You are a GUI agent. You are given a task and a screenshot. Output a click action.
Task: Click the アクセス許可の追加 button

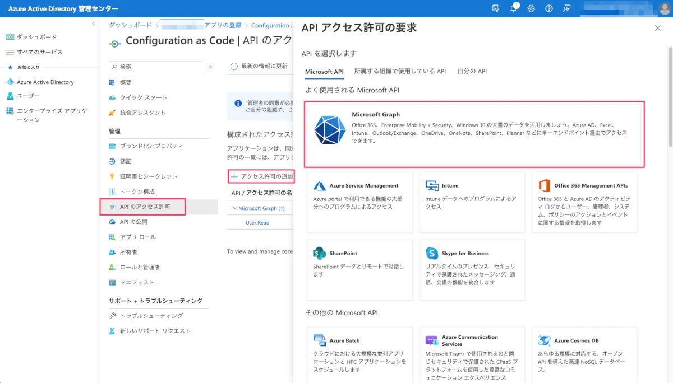tap(262, 176)
